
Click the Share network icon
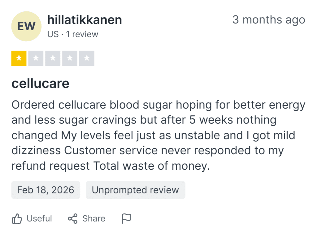click(x=73, y=219)
